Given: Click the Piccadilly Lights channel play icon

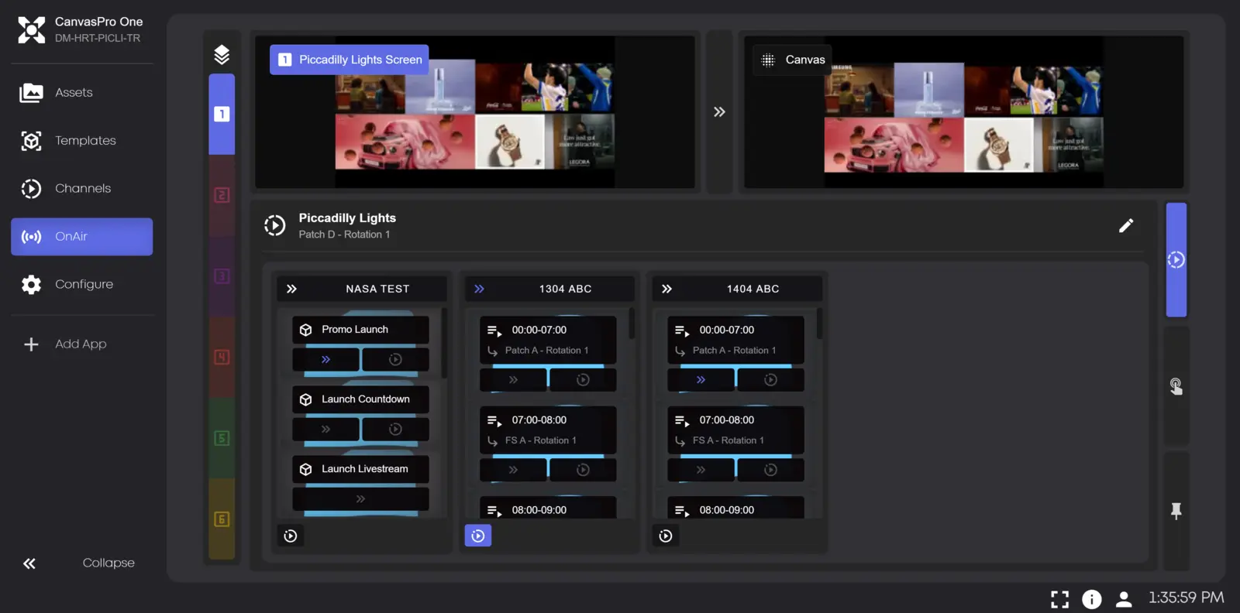Looking at the screenshot, I should point(274,225).
